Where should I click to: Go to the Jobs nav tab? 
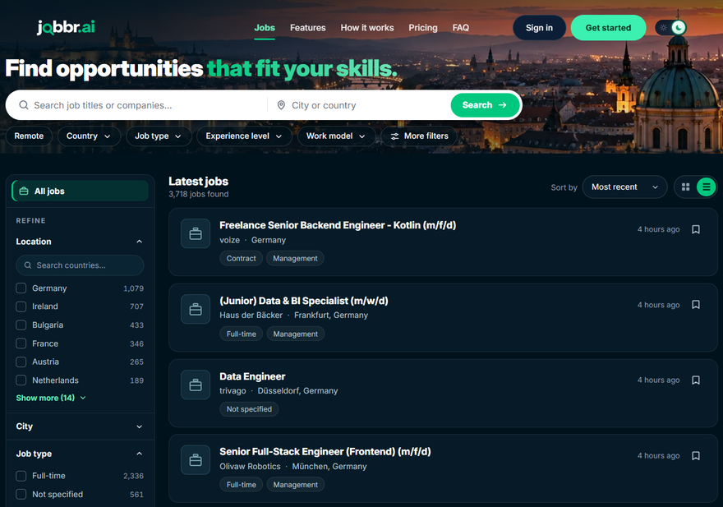(x=265, y=28)
